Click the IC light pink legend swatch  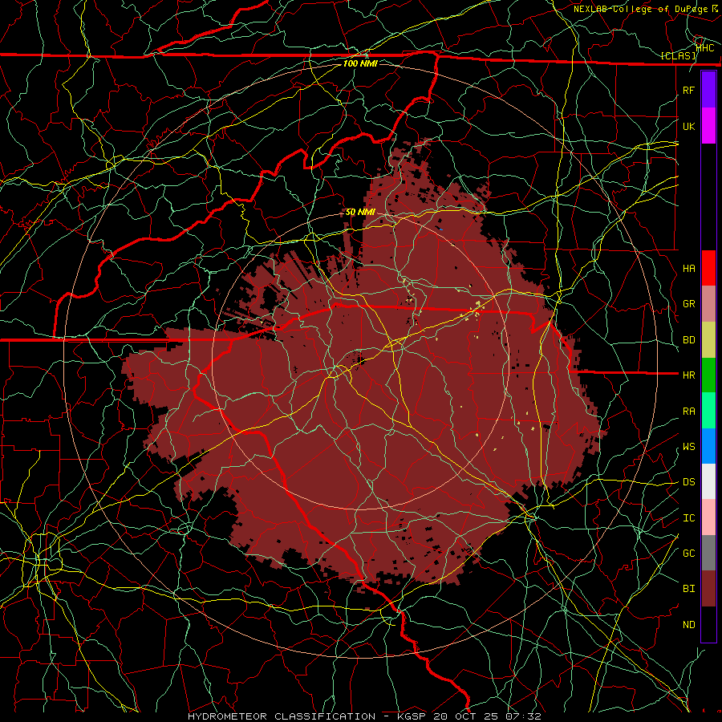[708, 517]
